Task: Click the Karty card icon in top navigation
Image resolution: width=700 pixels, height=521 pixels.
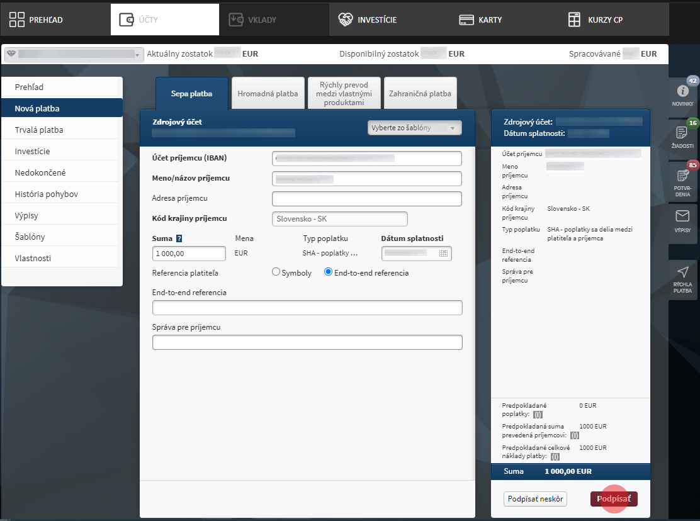Action: [x=466, y=20]
